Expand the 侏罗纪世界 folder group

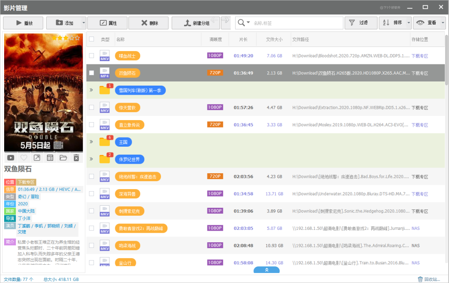(x=91, y=159)
